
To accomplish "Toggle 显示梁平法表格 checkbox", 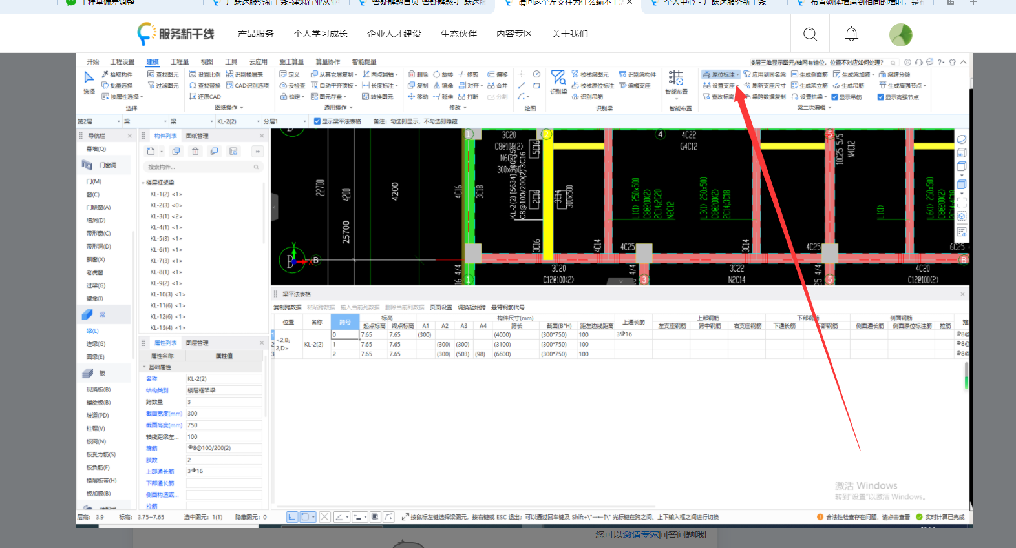I will click(317, 121).
